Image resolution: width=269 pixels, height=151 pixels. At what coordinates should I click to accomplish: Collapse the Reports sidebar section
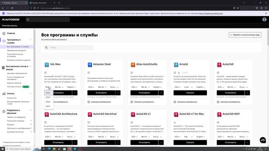[31, 94]
